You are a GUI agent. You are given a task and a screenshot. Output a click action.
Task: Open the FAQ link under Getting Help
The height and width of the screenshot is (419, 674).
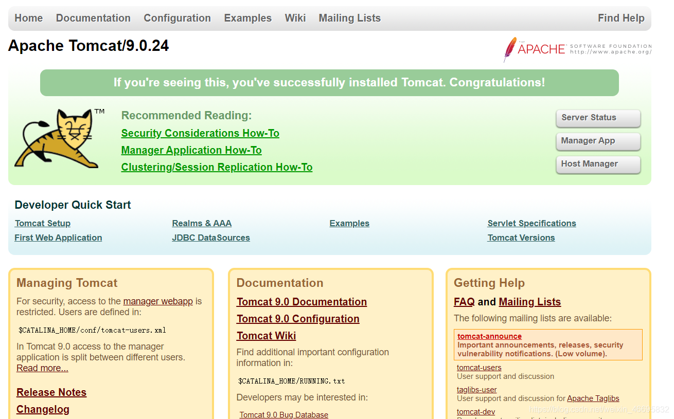point(464,302)
